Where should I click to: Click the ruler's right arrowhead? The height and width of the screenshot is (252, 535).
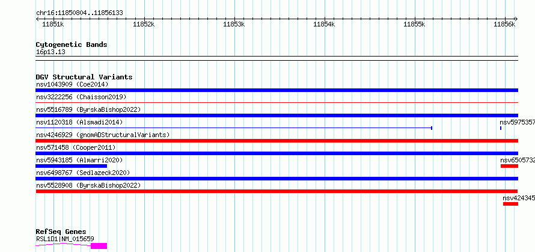point(516,19)
